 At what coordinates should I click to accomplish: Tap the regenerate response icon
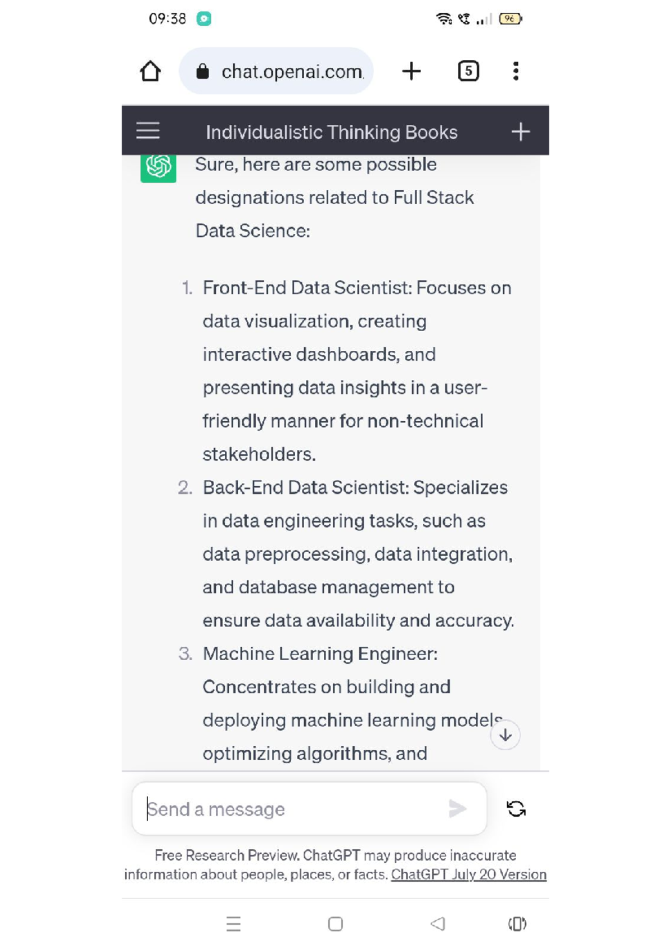[x=515, y=808]
